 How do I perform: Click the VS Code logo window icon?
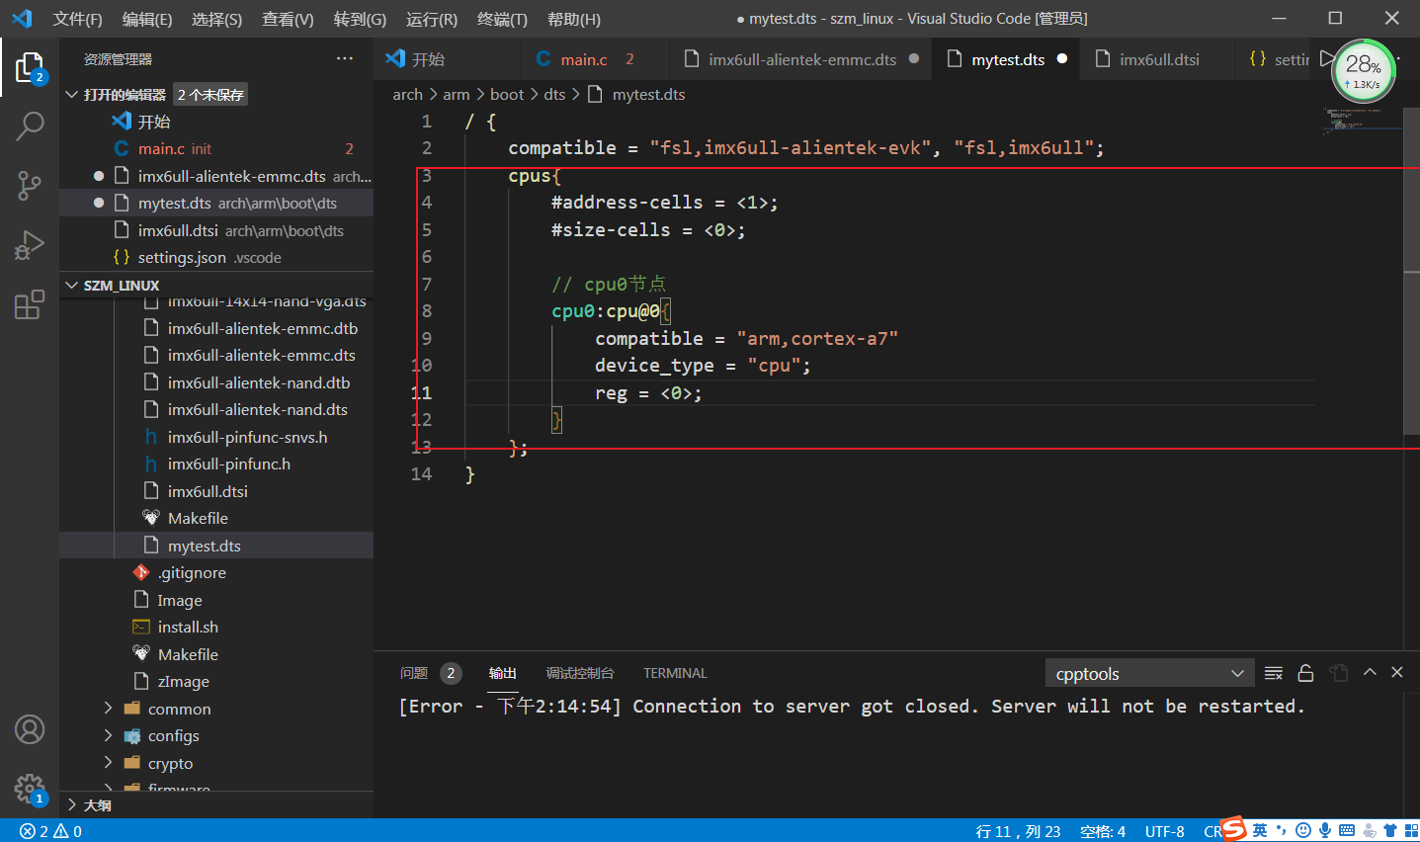pos(22,19)
